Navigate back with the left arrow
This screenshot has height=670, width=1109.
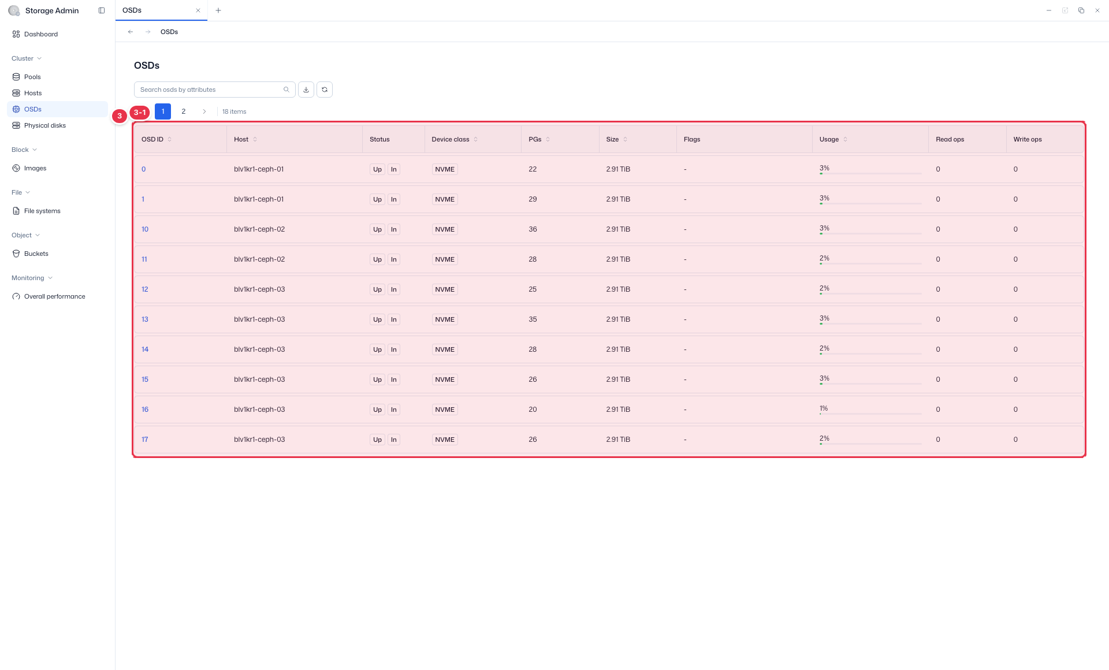click(131, 32)
